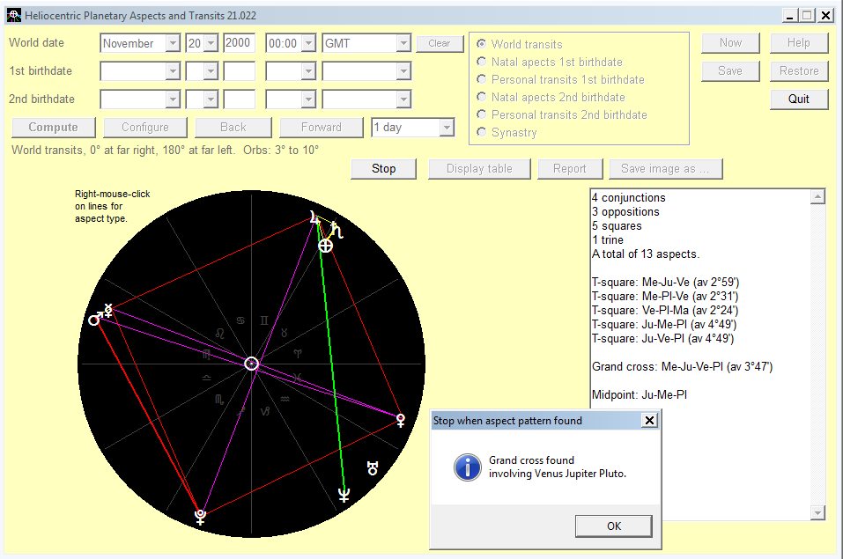Click the Compute button

coord(53,128)
